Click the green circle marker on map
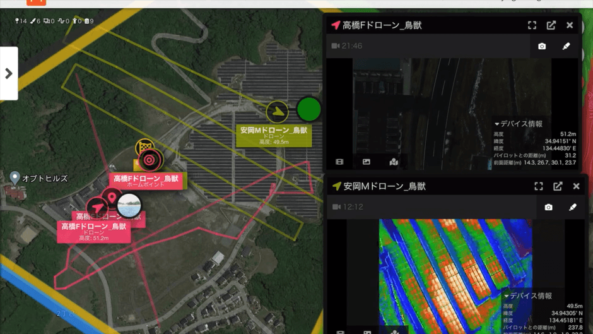Viewport: 593px width, 334px height. tap(309, 109)
